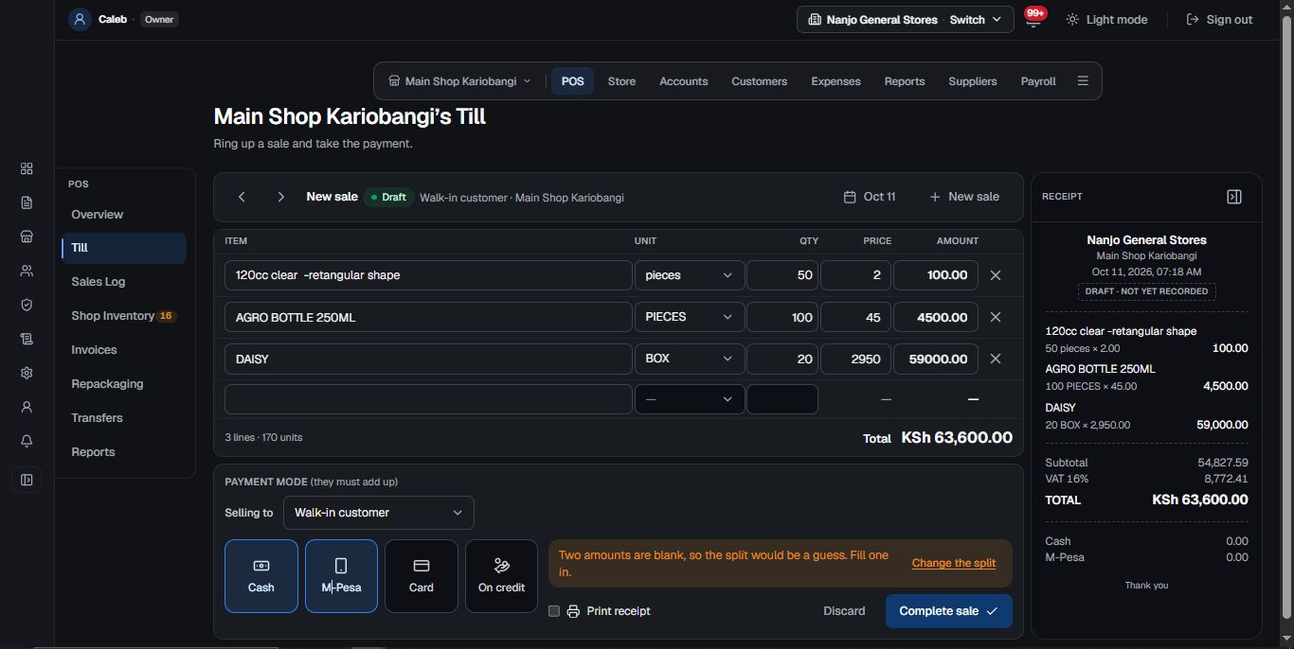Open the Main Shop Kariobangi branch dropdown

coord(460,81)
